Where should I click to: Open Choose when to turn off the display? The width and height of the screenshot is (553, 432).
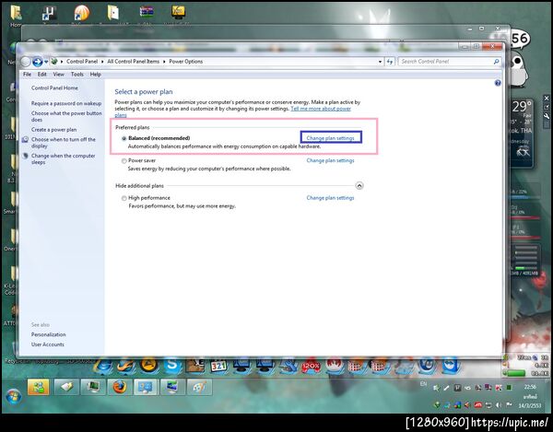[x=63, y=143]
